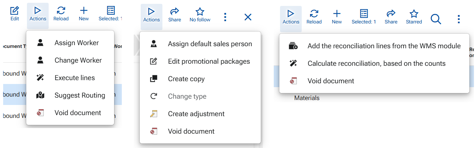Screen dimensions: 475x148
Task: Choose Create adjustment option
Action: [196, 114]
